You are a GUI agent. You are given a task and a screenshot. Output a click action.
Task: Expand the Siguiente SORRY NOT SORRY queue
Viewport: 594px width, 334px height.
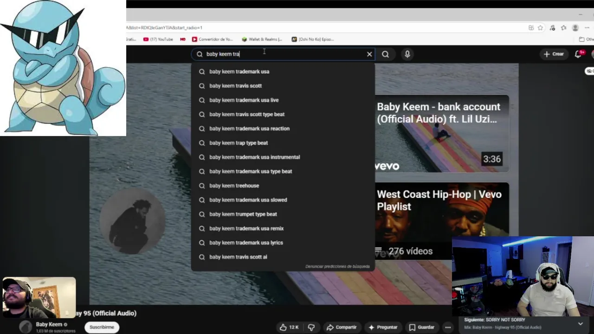pos(580,323)
